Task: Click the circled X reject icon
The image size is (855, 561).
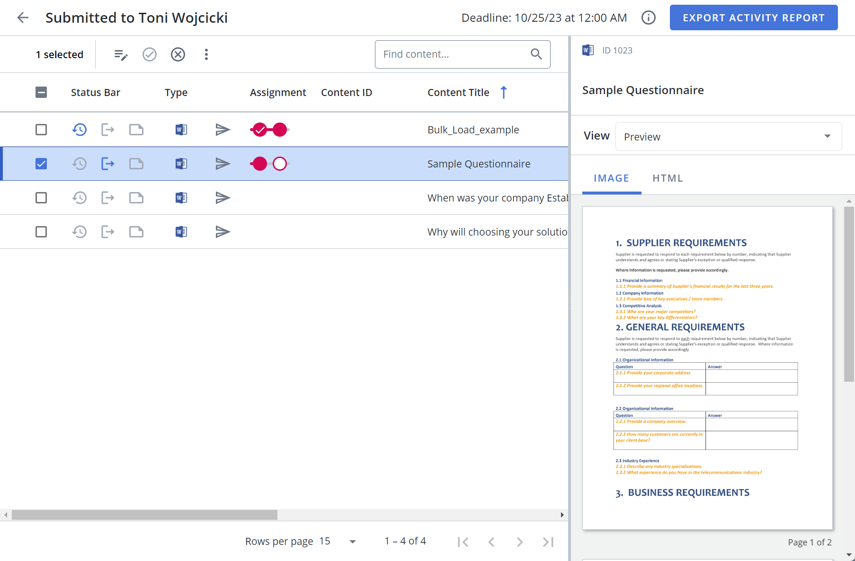Action: 178,55
